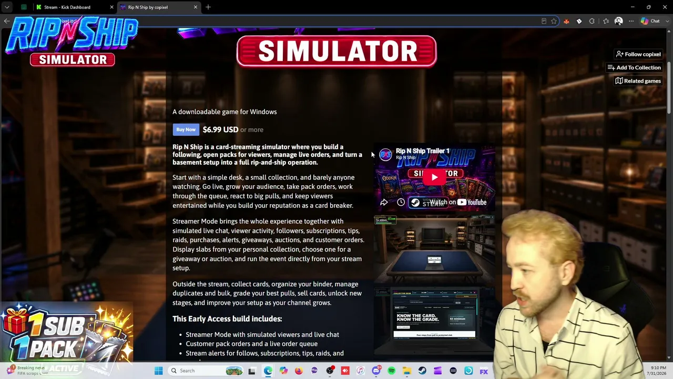Click the page vertical scrollbar

tap(669, 87)
